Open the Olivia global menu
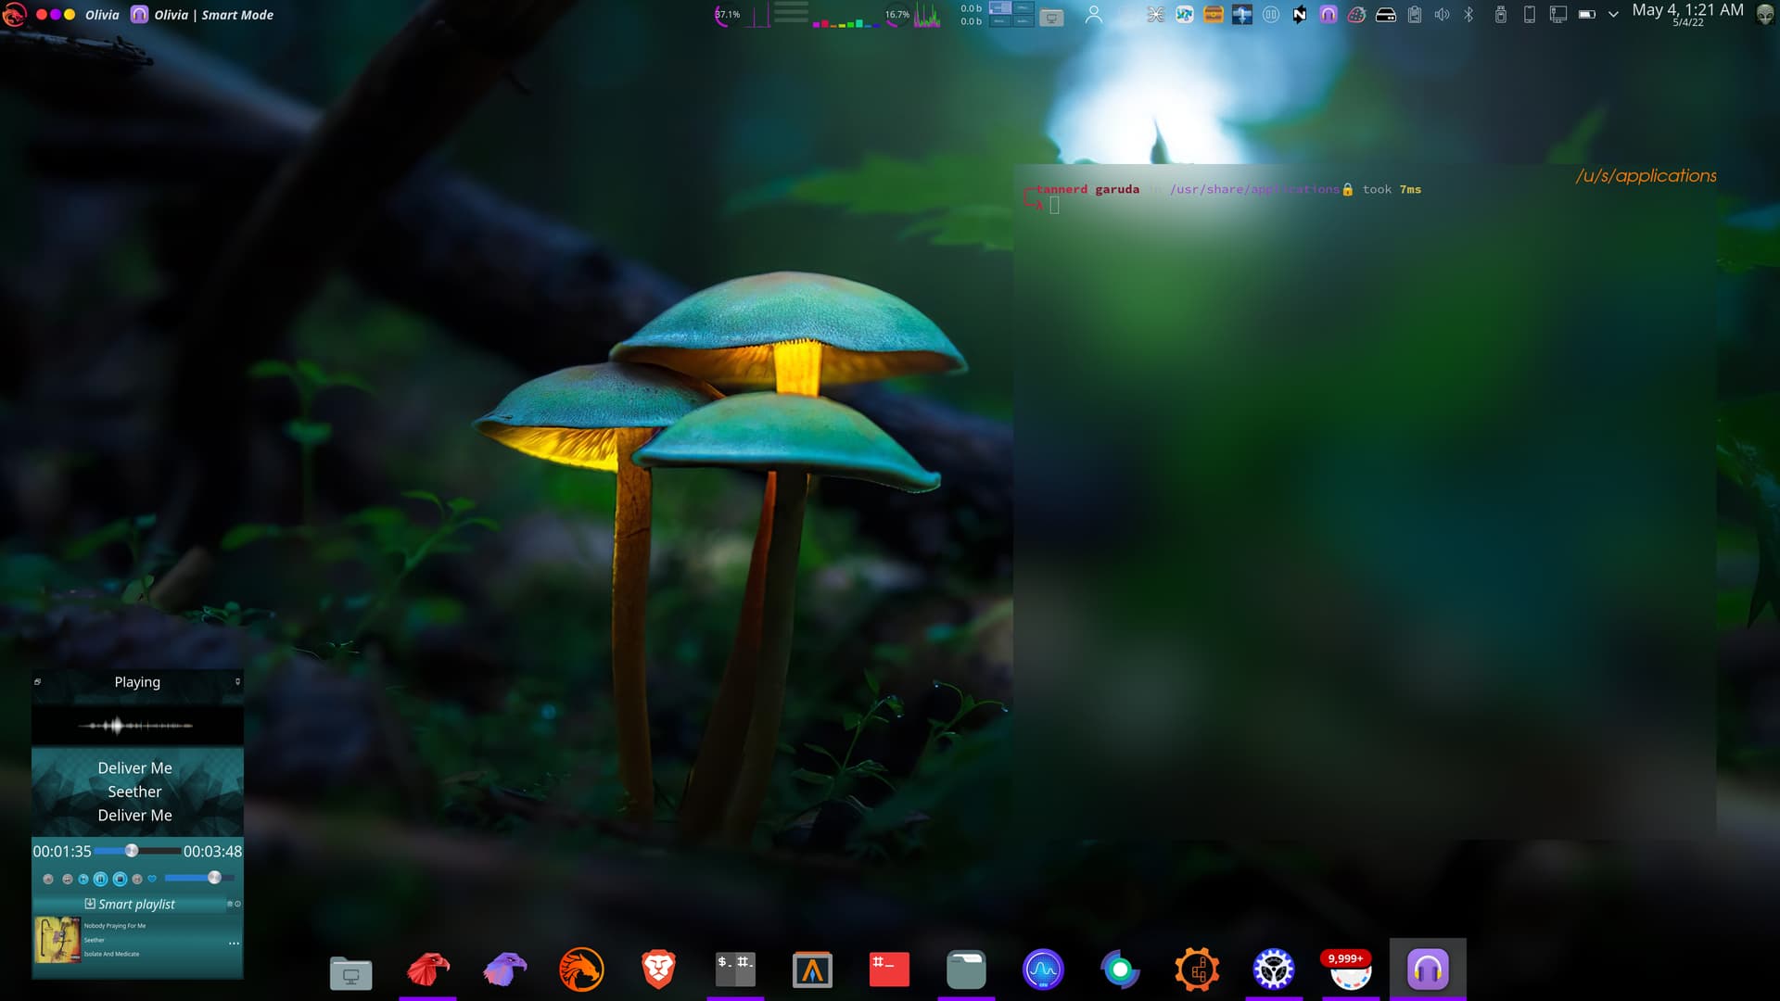The image size is (1780, 1001). tap(102, 15)
